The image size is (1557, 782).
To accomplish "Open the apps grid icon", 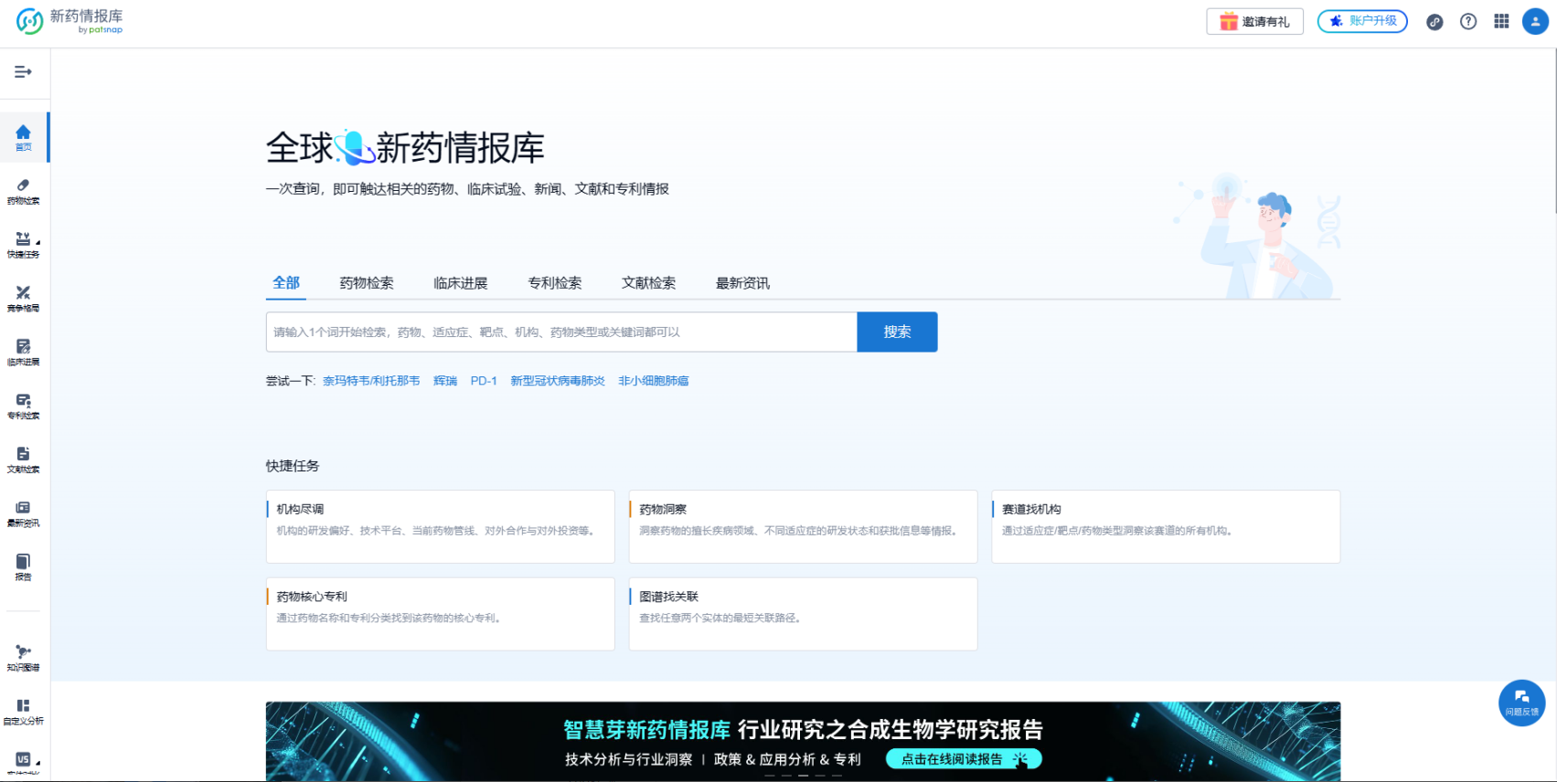I will [x=1501, y=22].
